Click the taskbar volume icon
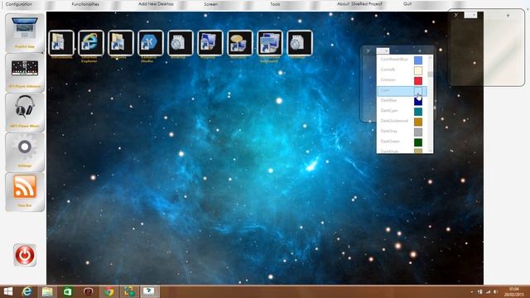The width and height of the screenshot is (530, 298). point(495,291)
